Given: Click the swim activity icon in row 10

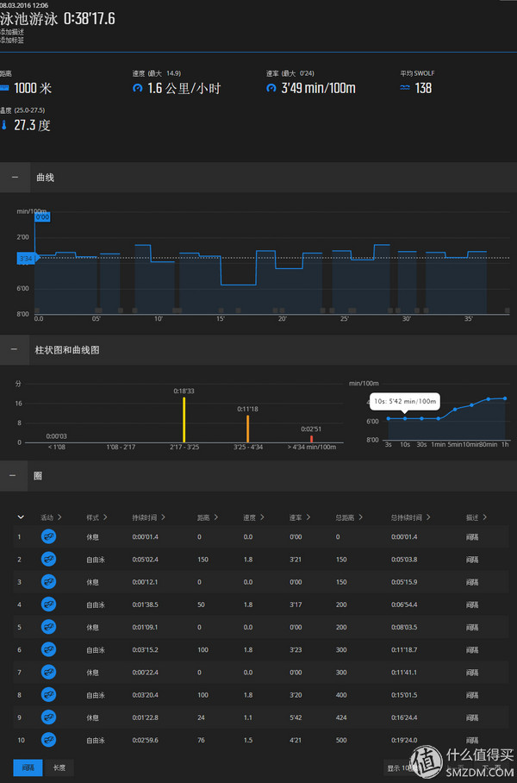Looking at the screenshot, I should pyautogui.click(x=49, y=738).
